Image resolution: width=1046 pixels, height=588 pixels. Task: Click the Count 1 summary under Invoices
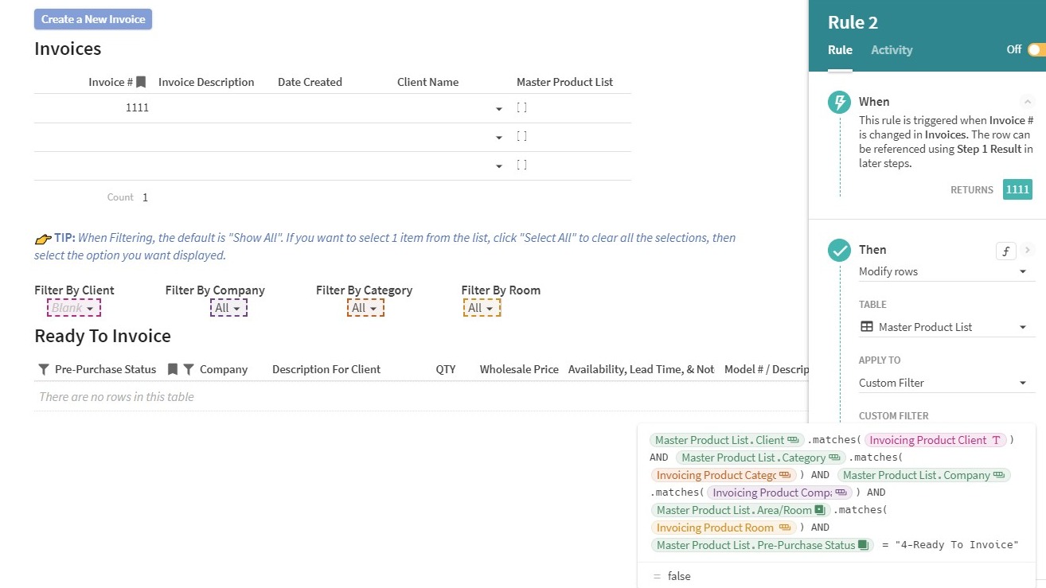[127, 197]
